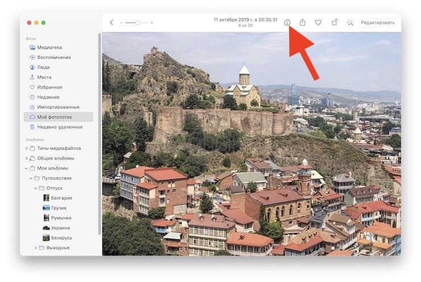Click Украина album thumbnail
Screen dimensions: 421x282
[x=46, y=228]
